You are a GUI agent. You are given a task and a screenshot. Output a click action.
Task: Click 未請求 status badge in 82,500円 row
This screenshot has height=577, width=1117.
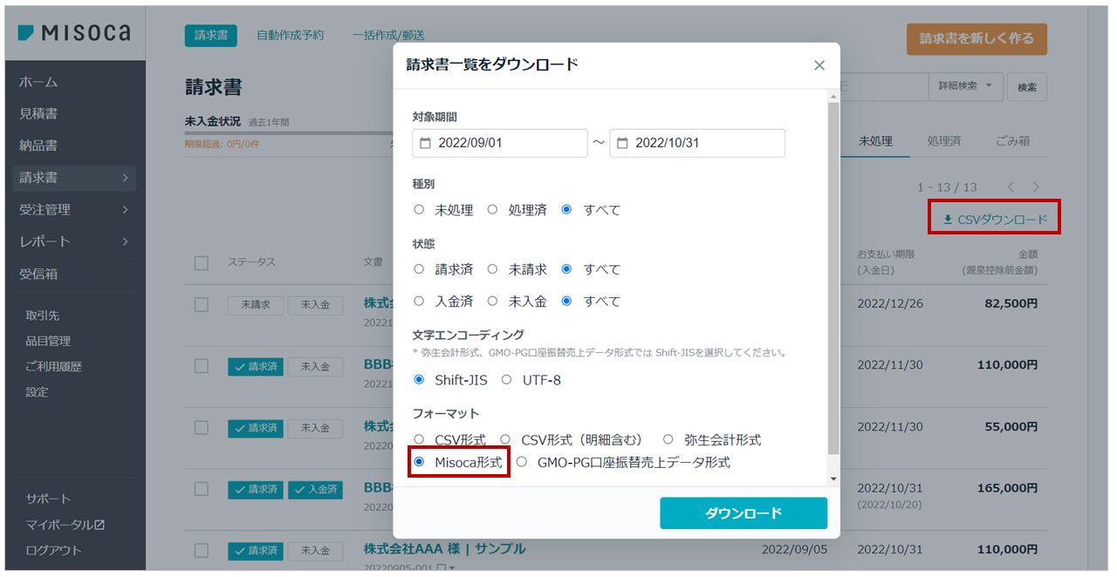pos(256,305)
